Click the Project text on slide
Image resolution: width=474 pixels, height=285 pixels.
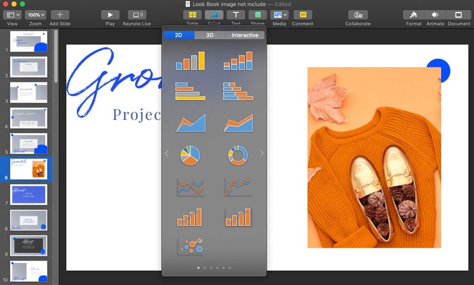coord(137,115)
